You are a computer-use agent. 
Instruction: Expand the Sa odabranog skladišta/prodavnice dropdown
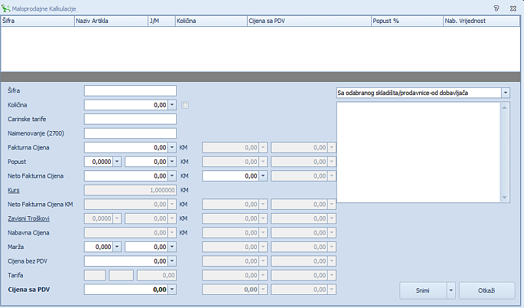506,93
